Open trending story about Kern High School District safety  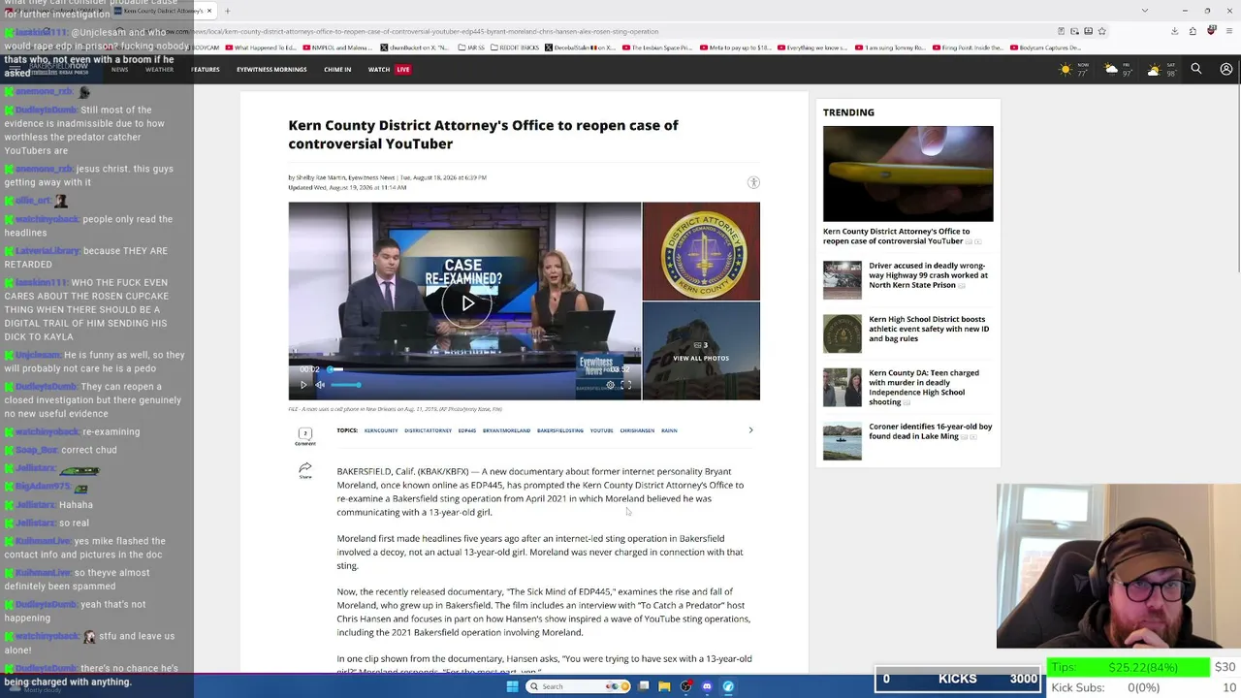pyautogui.click(x=929, y=329)
